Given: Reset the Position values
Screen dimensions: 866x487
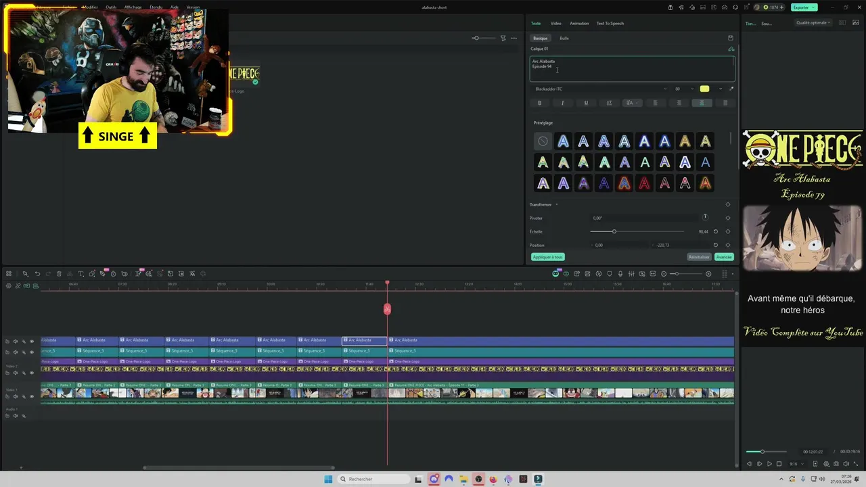Looking at the screenshot, I should [x=716, y=245].
